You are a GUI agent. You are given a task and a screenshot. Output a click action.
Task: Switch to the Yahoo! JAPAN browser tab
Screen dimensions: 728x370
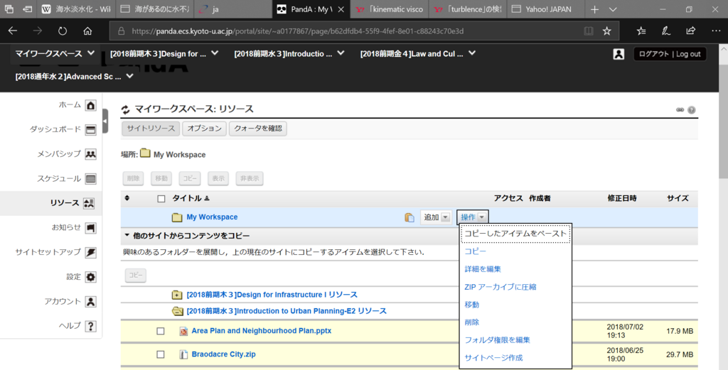[x=544, y=9]
